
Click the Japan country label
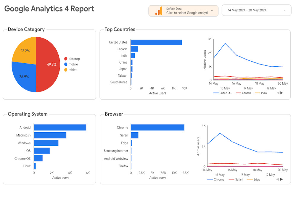coord(123,69)
